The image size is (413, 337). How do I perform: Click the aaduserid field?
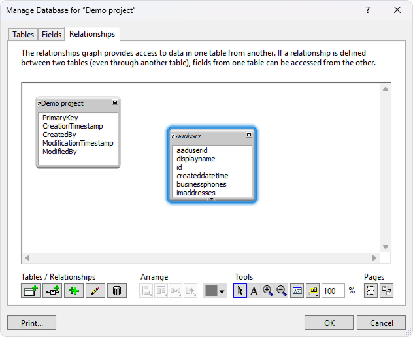[x=192, y=150]
